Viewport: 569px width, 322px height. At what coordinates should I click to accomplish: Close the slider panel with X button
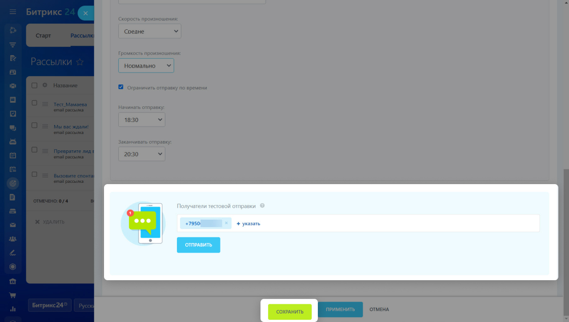(85, 13)
